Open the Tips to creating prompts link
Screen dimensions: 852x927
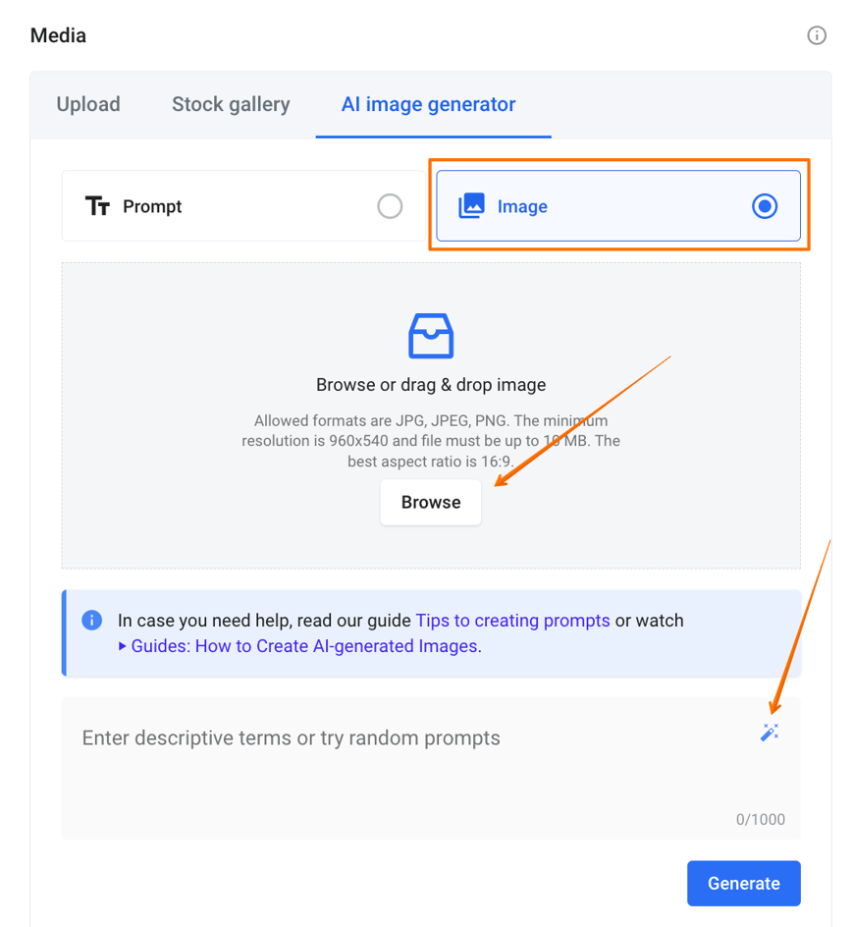[x=512, y=620]
